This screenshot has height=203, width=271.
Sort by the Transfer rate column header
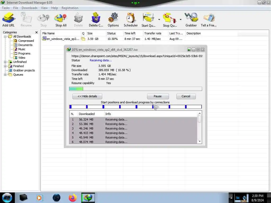tap(156, 33)
